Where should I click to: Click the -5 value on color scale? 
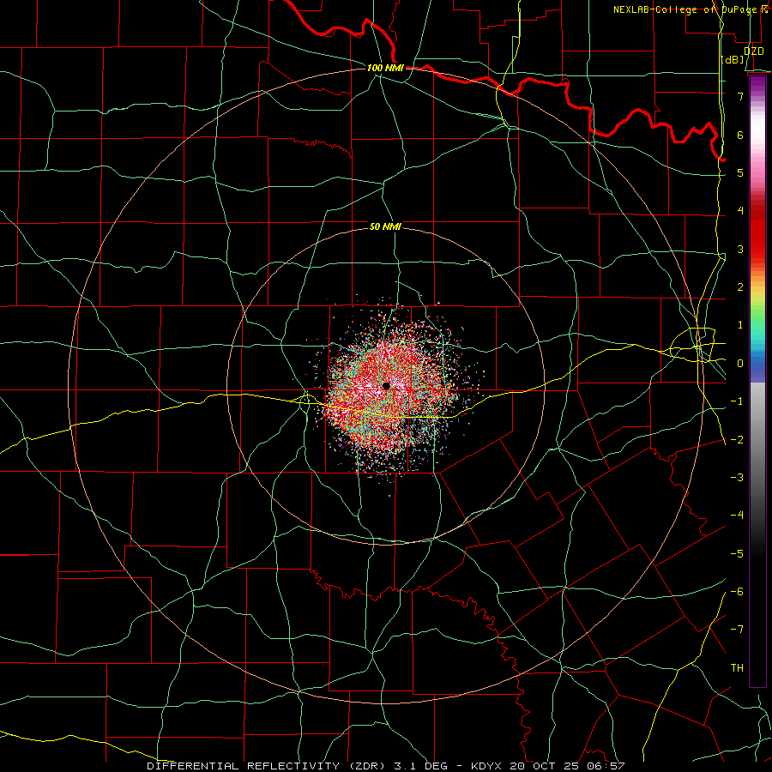(737, 553)
